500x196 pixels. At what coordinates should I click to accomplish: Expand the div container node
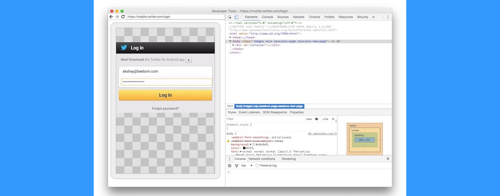click(x=233, y=45)
